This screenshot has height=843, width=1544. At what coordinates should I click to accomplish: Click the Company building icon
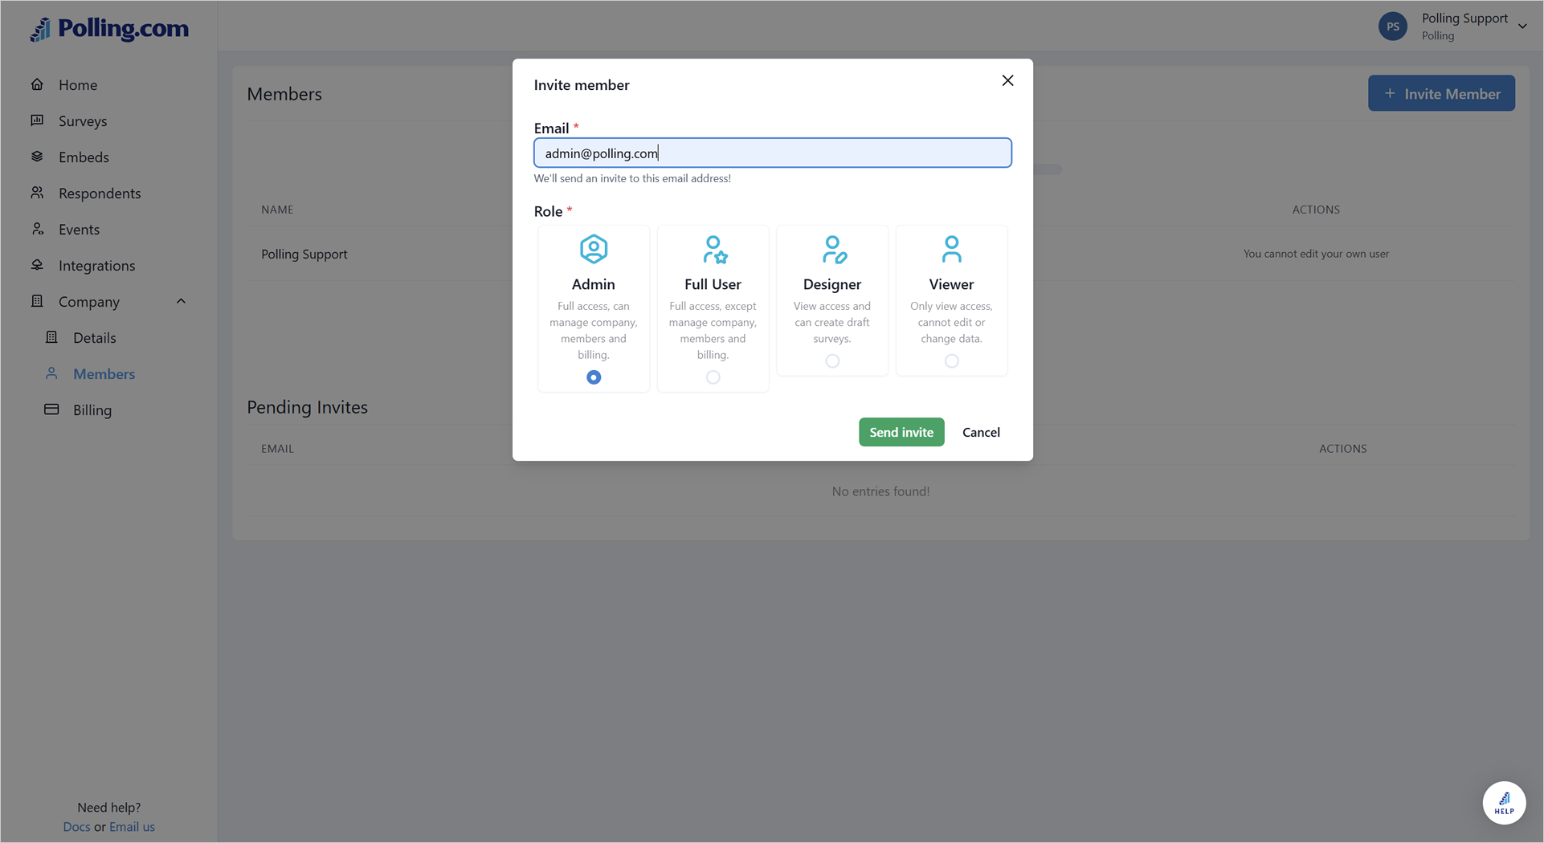click(x=37, y=301)
